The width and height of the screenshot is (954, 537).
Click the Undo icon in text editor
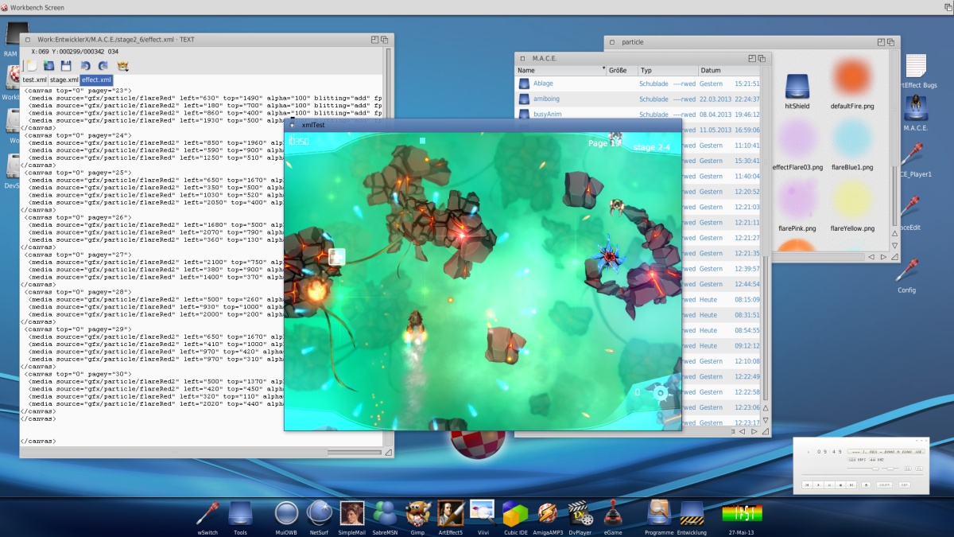click(85, 66)
